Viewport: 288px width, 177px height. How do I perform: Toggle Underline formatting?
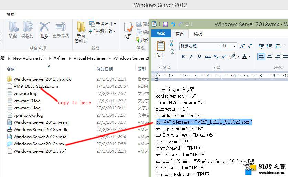[x=199, y=57]
